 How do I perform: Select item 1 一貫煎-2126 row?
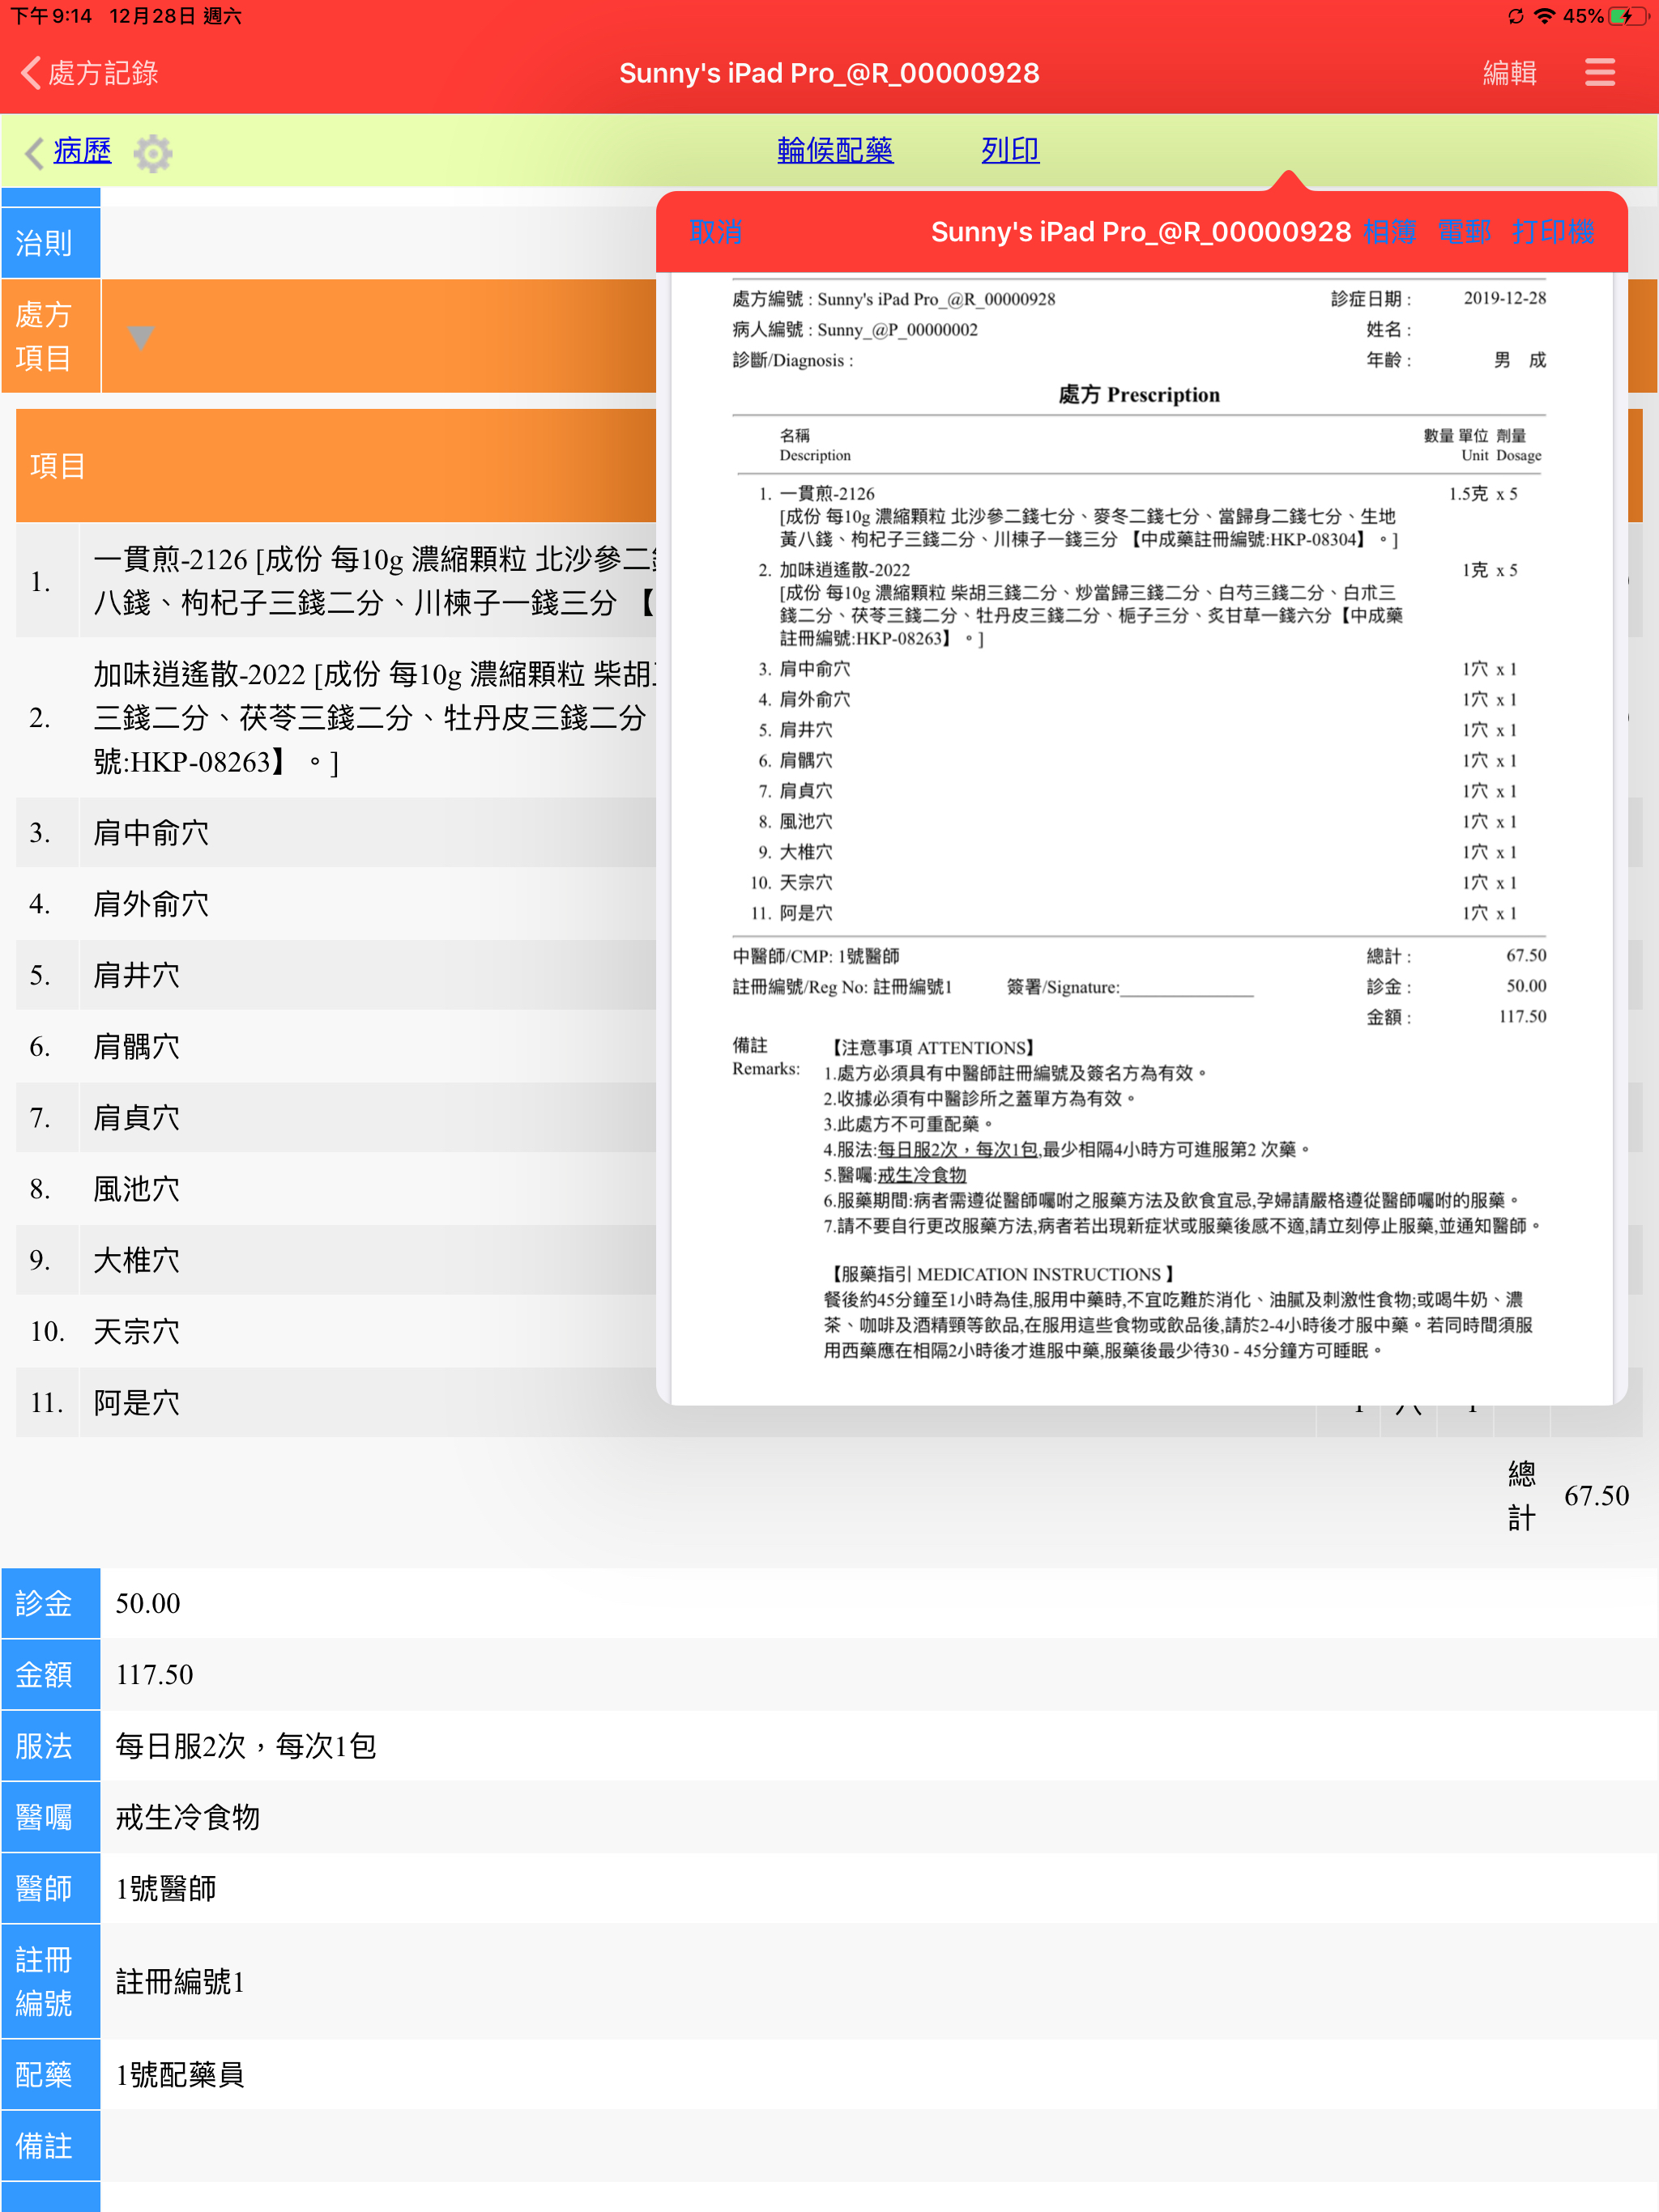click(x=336, y=581)
